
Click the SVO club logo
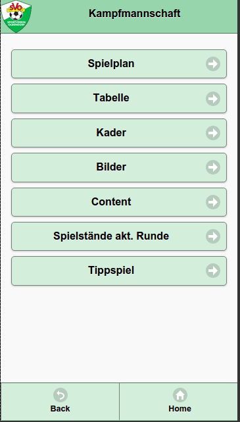pos(16,16)
